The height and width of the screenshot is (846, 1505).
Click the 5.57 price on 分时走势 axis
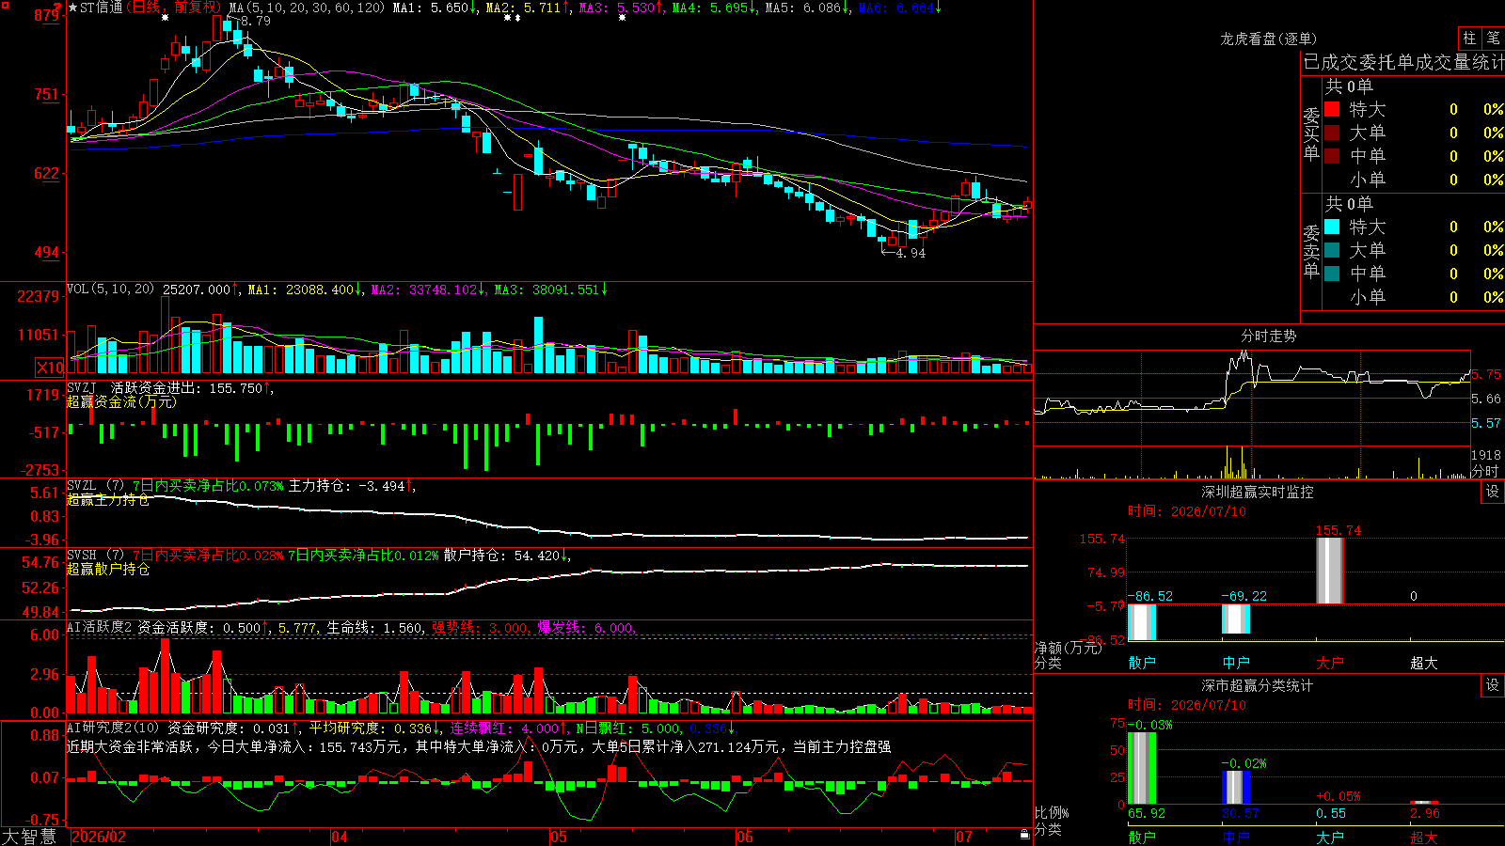pos(1486,423)
